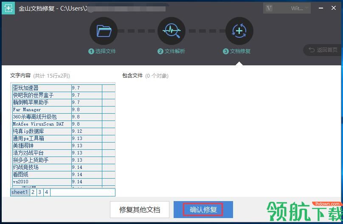
Task: Select the 纯真ip数据库 cell
Action: click(42, 132)
